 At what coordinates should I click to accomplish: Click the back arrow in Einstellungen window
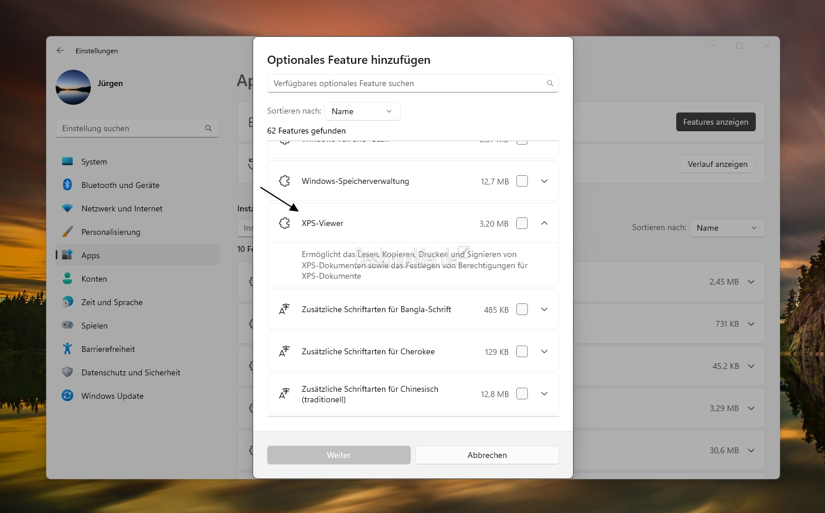[60, 51]
